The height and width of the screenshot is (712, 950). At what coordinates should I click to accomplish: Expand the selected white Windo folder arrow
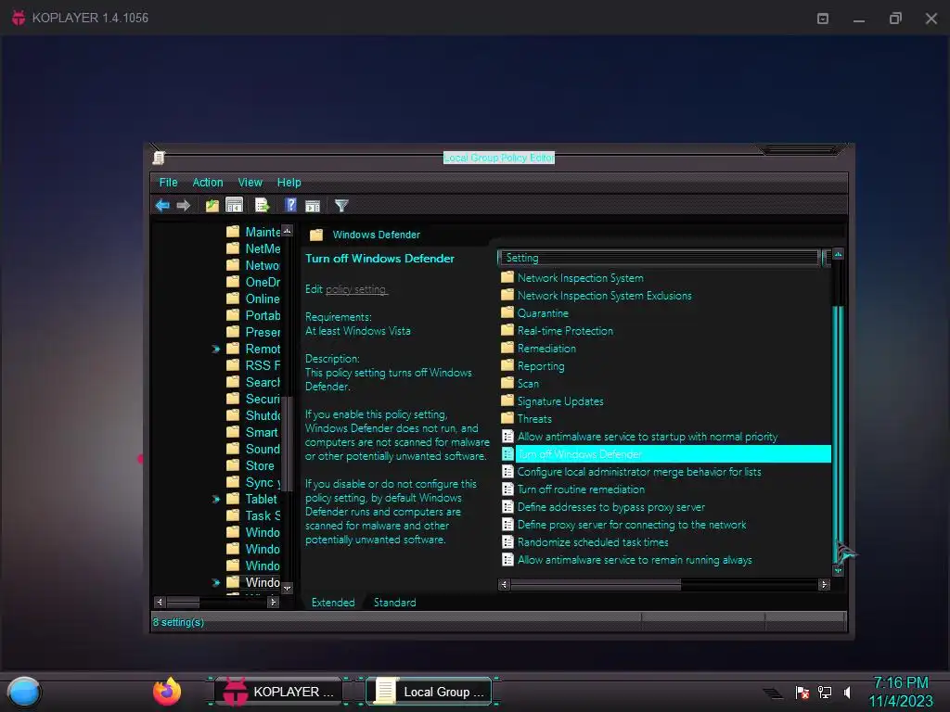[215, 582]
